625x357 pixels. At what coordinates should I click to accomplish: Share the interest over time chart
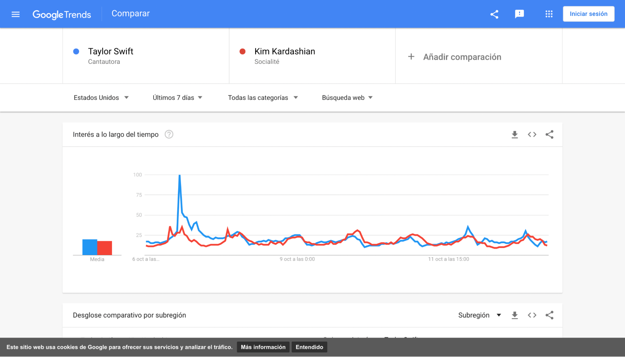coord(549,135)
